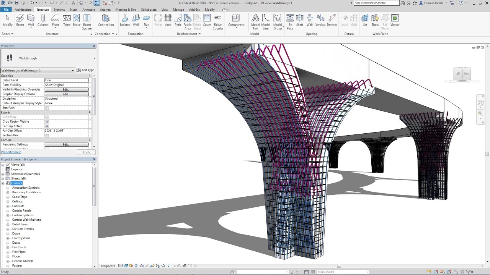Open the Rebar Coupler tool
This screenshot has width=490, height=275.
coord(217,21)
